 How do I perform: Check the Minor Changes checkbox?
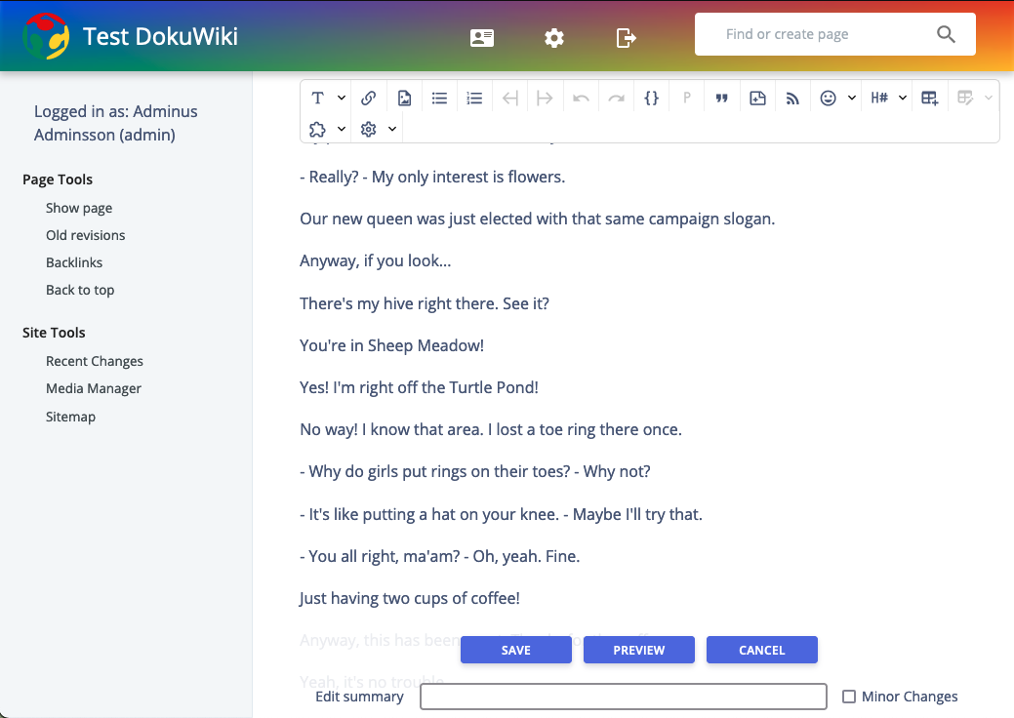[849, 697]
